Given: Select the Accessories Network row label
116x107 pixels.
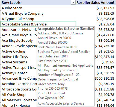Looking at the screenshot, I should point(19,30).
